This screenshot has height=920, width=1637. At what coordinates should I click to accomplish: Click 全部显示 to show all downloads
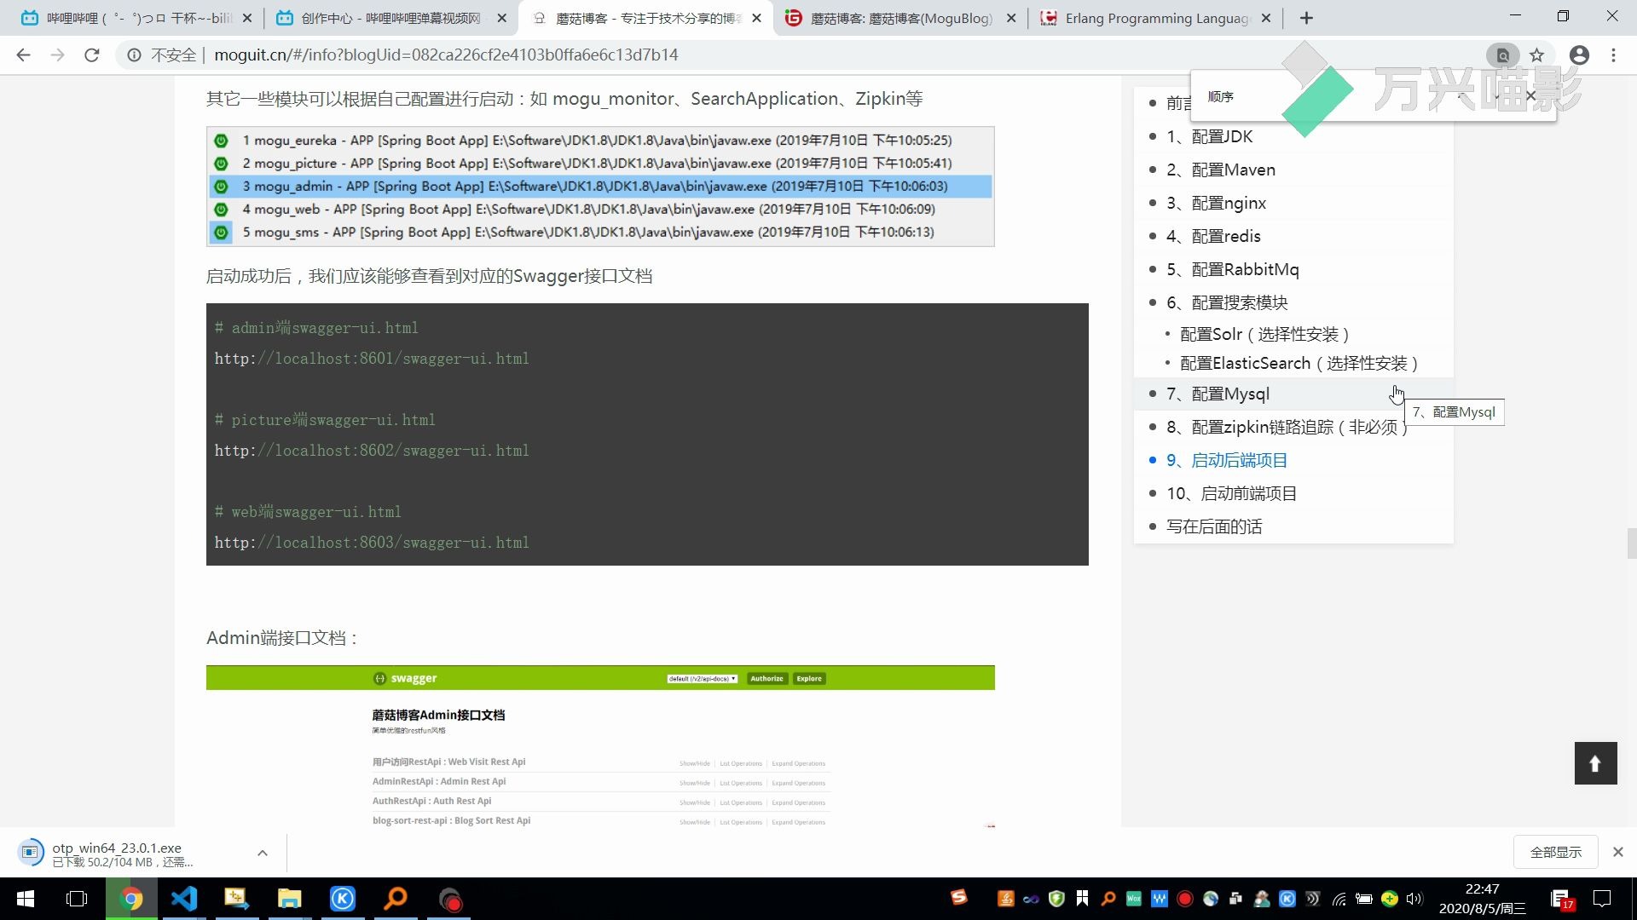coord(1555,852)
